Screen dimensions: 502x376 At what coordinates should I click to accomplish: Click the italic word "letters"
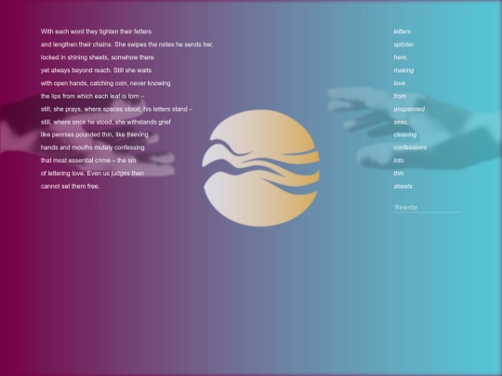pos(403,32)
